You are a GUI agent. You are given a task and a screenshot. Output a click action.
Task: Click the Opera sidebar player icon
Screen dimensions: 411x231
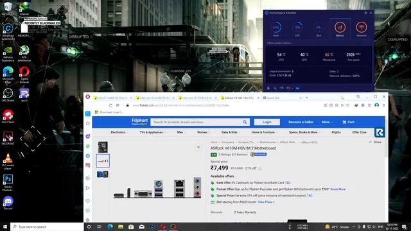coord(88,178)
